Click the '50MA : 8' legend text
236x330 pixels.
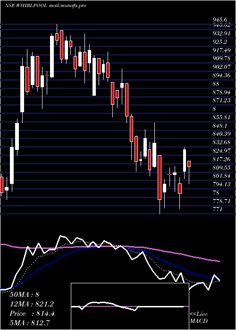click(x=25, y=295)
